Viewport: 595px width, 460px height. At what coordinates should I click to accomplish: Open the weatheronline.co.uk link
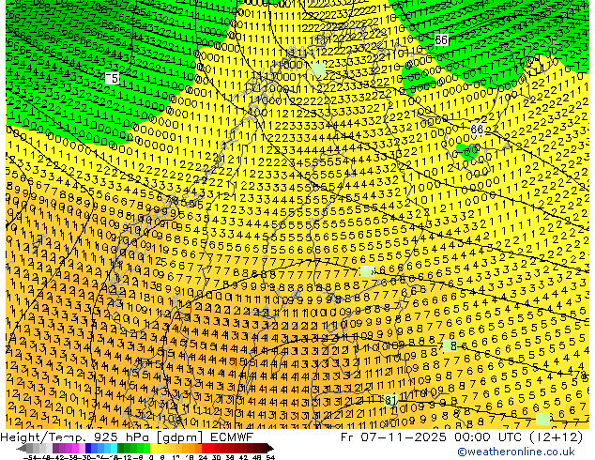[515, 452]
